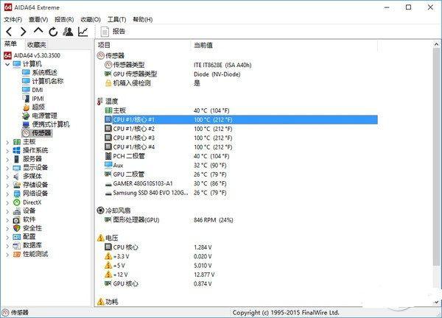The image size is (442, 318).
Task: Select the CPU #1/核心 #1 row
Action: coord(241,120)
